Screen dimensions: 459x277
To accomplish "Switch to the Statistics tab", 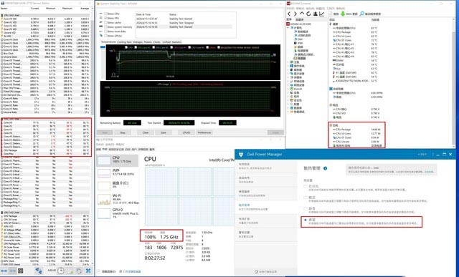I will pos(177,42).
